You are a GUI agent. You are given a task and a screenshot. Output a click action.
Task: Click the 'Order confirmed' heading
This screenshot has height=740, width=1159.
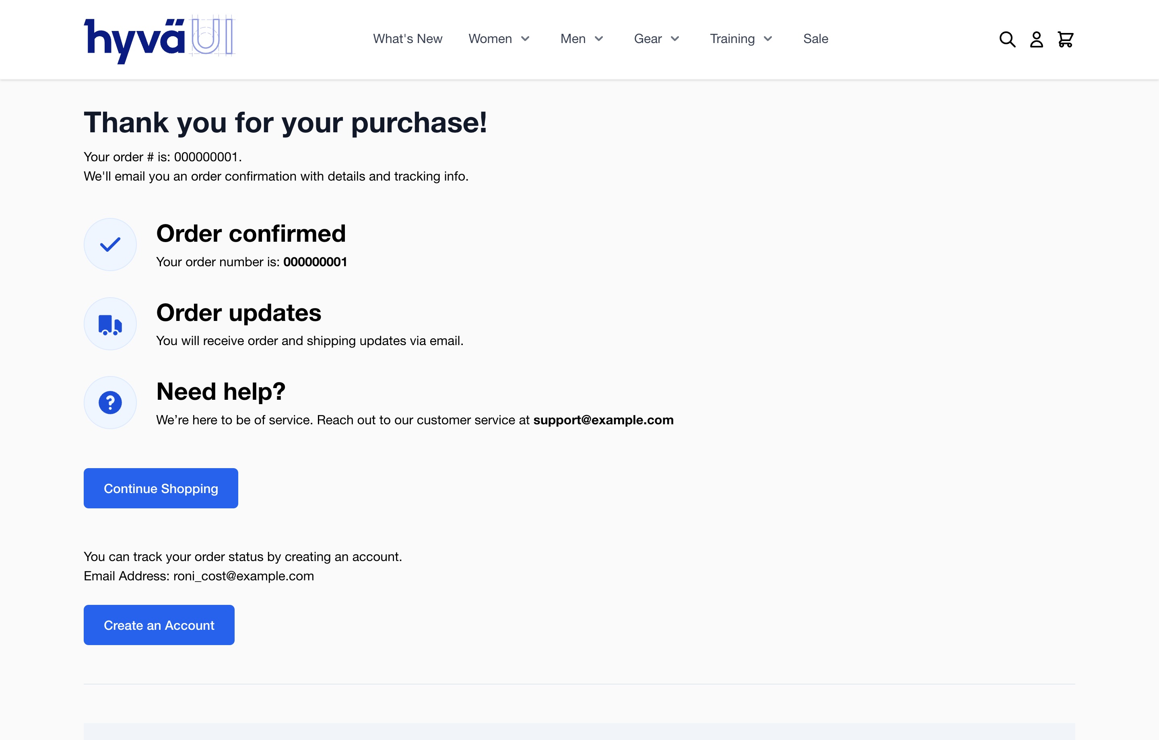click(251, 233)
